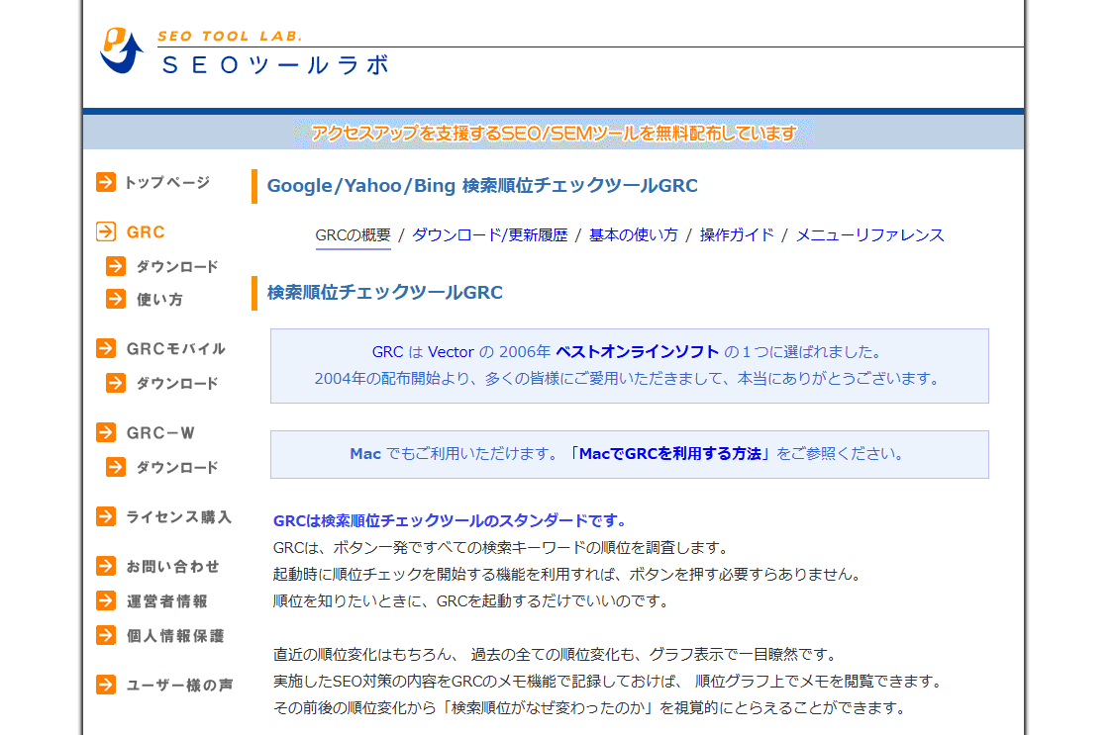Image resolution: width=1115 pixels, height=735 pixels.
Task: Click the arrow icon beside 使い方
Action: 116,299
